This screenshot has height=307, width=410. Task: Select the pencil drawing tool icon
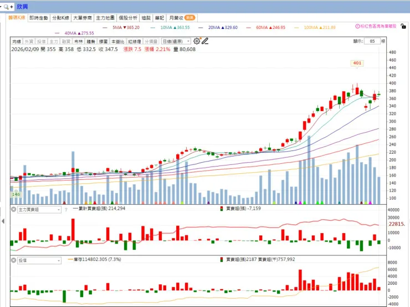point(205,41)
